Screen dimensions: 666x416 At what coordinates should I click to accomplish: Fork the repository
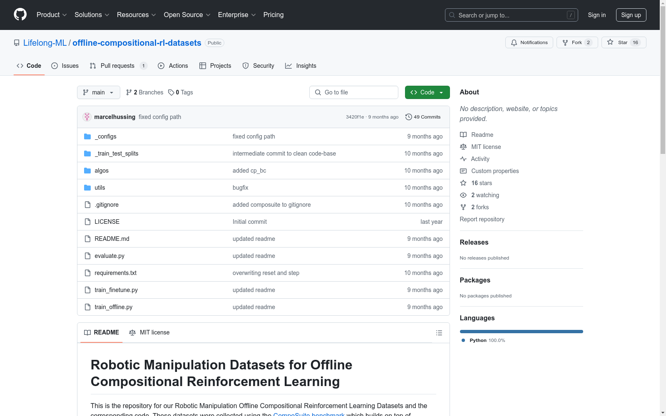tap(577, 42)
